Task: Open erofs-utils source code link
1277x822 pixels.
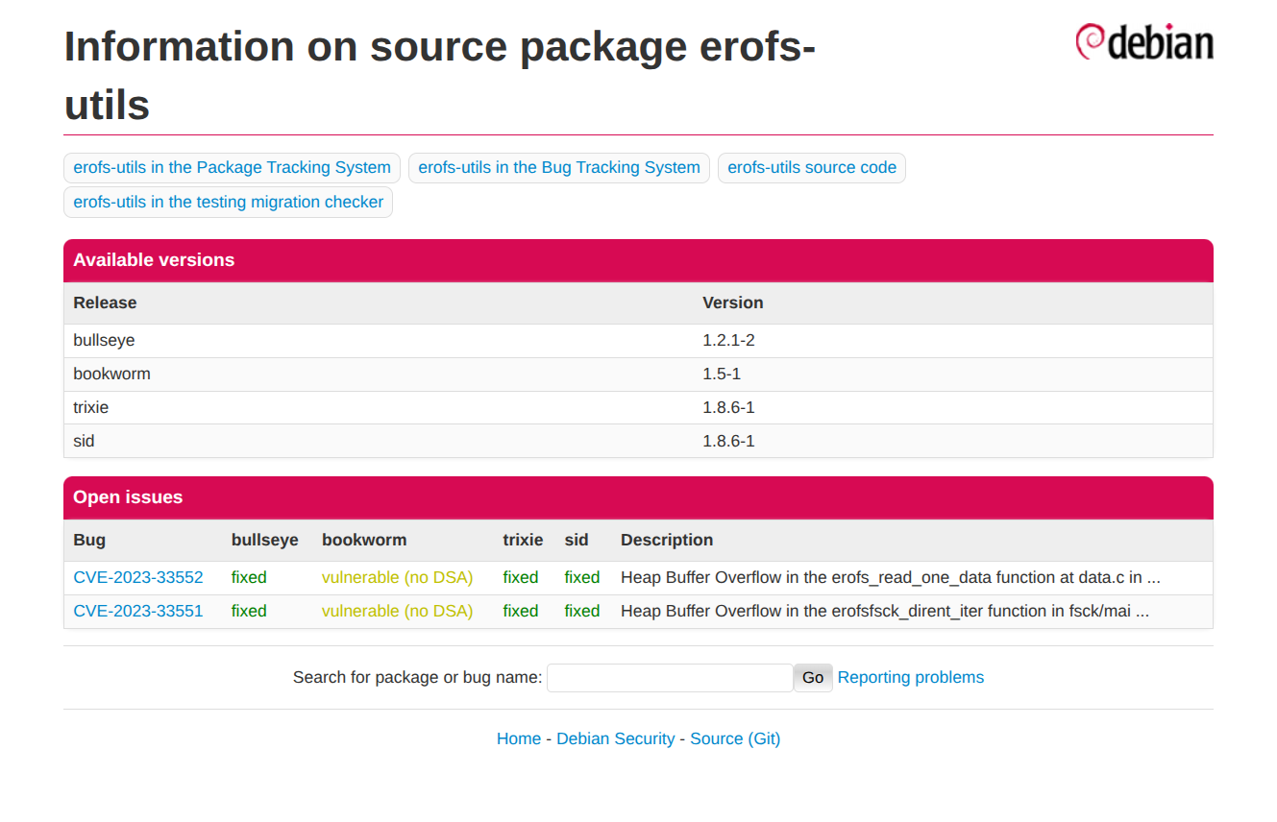Action: tap(812, 168)
